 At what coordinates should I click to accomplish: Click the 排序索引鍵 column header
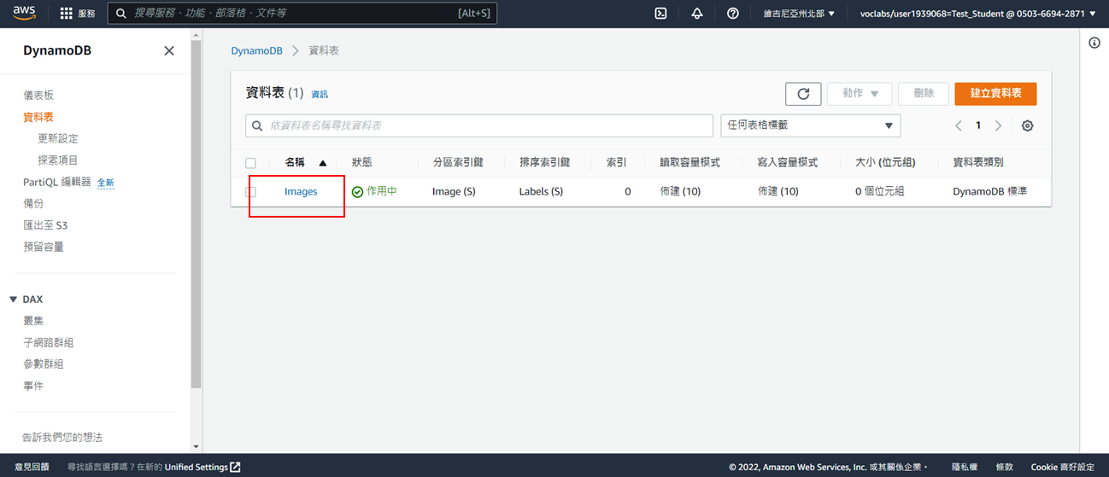pos(544,162)
